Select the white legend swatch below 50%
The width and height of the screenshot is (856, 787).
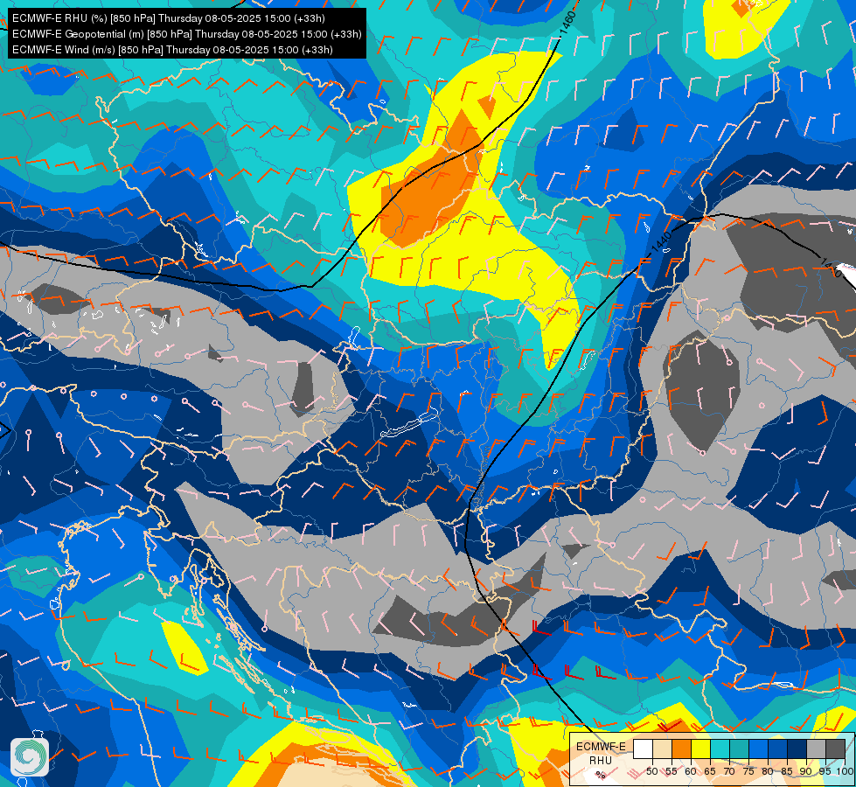643,749
